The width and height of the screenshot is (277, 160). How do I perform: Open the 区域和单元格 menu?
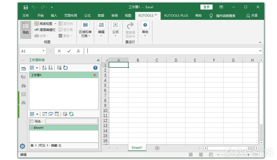coord(85,30)
